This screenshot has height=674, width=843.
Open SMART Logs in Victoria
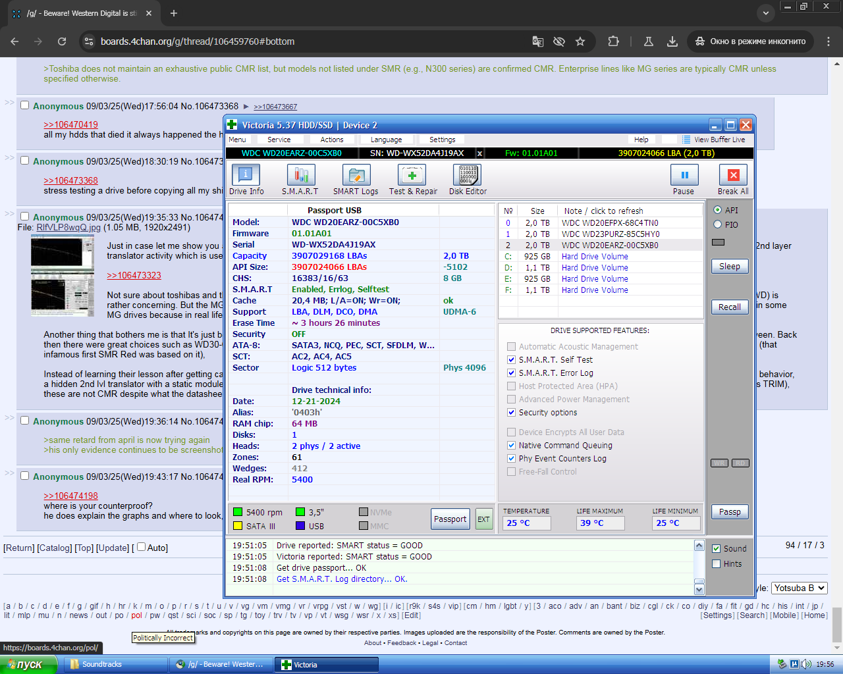[x=356, y=175]
